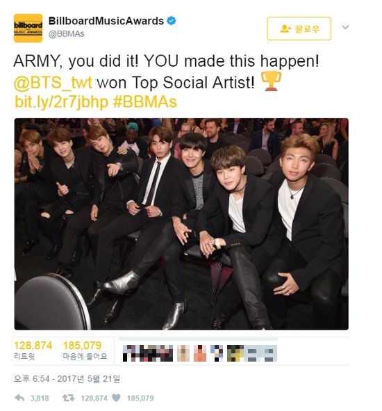Open the bit.ly/2r7jbhp link
Viewport: 382px width, 411px height.
[x=62, y=102]
